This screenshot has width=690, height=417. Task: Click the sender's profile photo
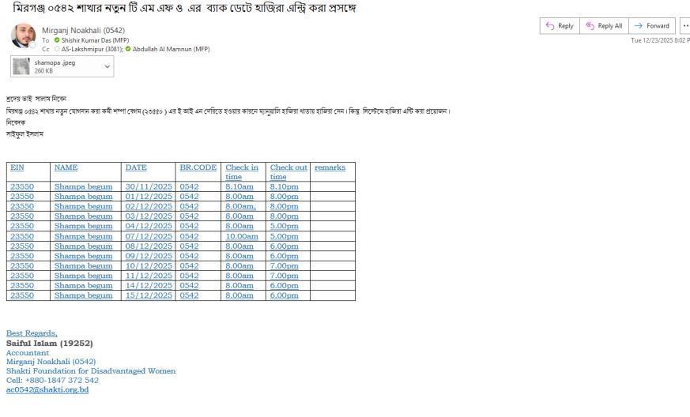tap(23, 36)
